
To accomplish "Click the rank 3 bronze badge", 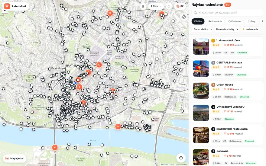I will point(213,85).
